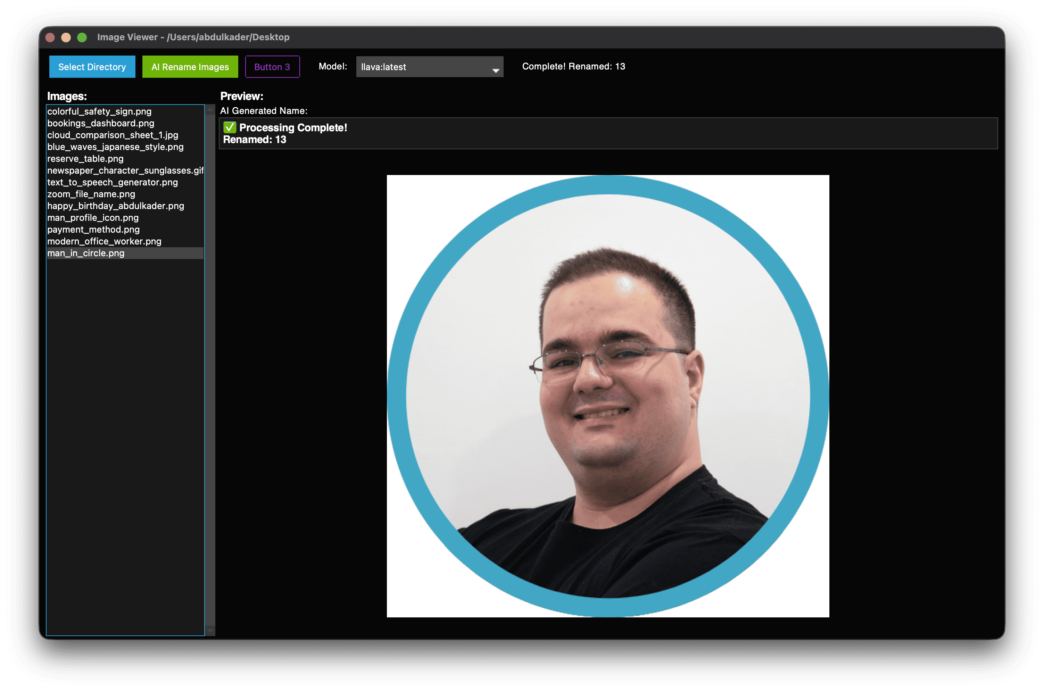Choose modern_office_worker.png
Image resolution: width=1044 pixels, height=691 pixels.
(x=104, y=241)
